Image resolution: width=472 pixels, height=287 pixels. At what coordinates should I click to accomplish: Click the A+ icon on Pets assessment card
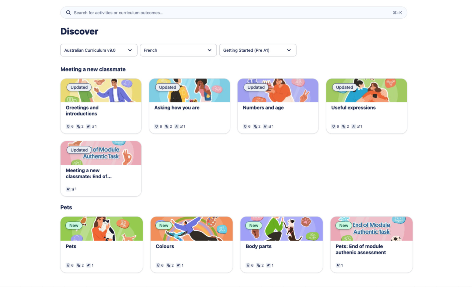coord(338,265)
